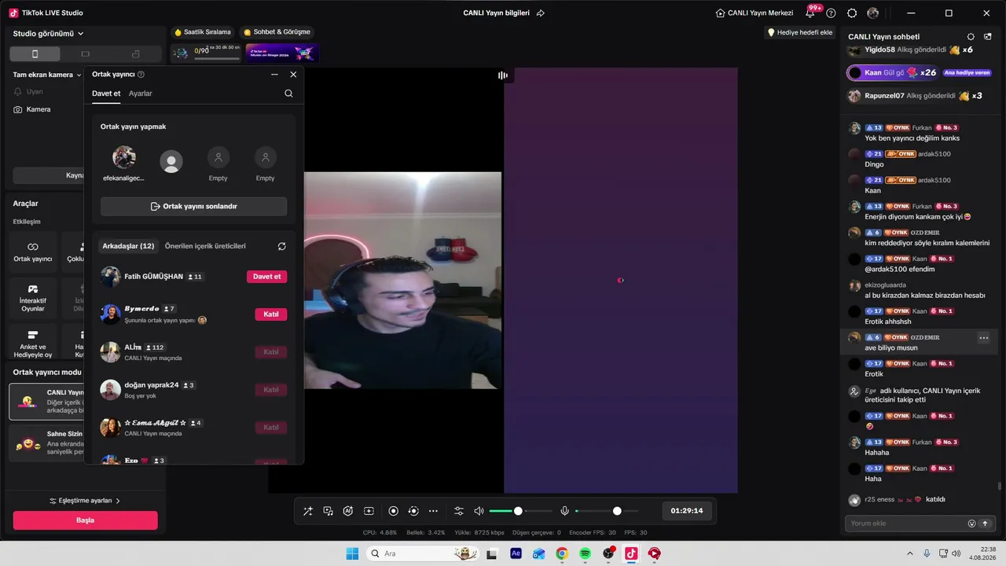Open more options on OZDEMIR's message

[x=983, y=338]
